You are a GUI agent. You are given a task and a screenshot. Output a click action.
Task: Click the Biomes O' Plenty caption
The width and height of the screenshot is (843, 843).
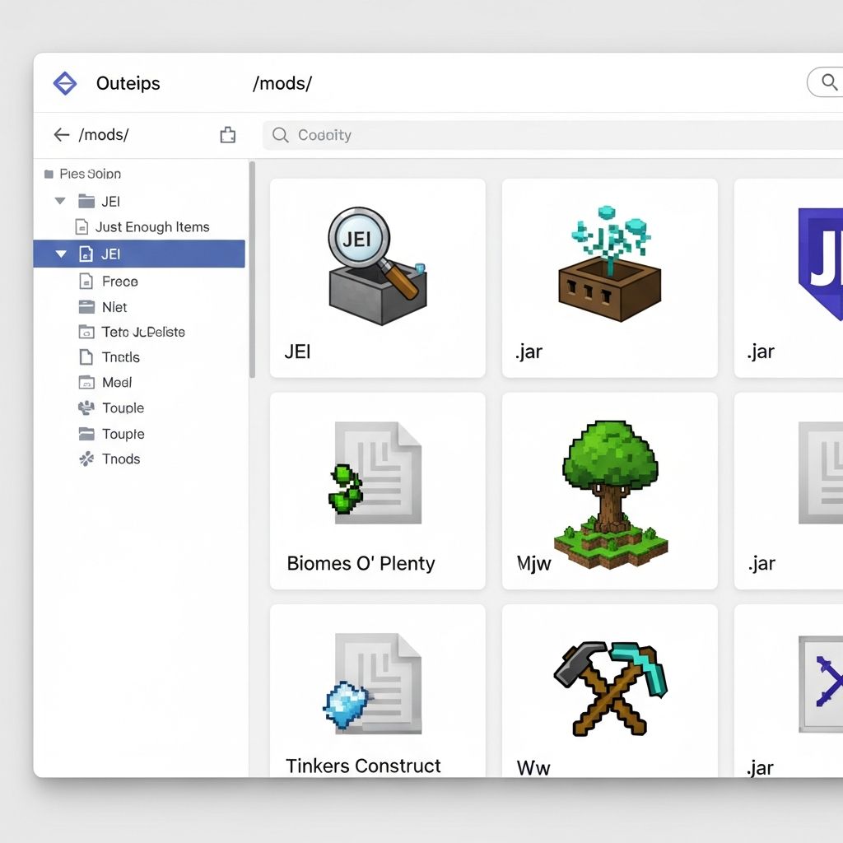pyautogui.click(x=361, y=563)
